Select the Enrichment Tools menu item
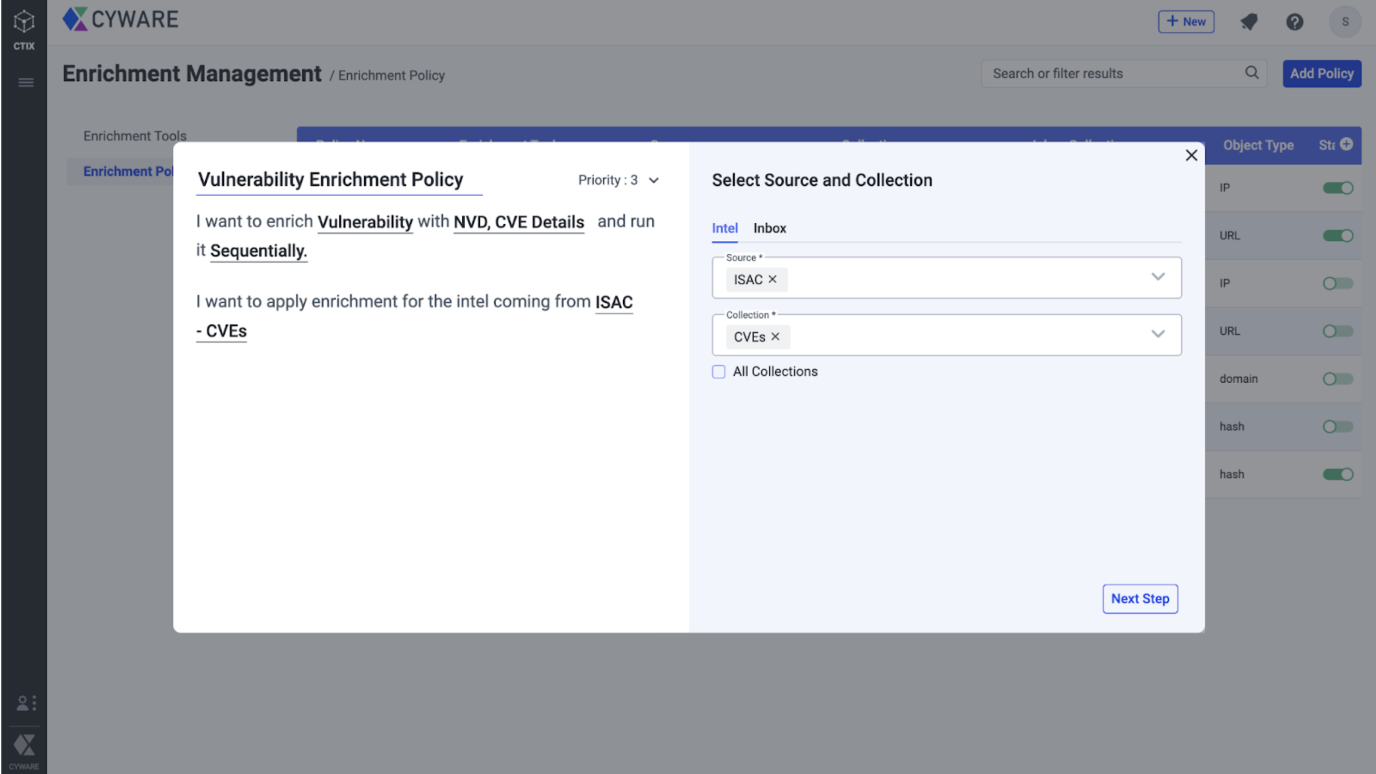 (134, 136)
